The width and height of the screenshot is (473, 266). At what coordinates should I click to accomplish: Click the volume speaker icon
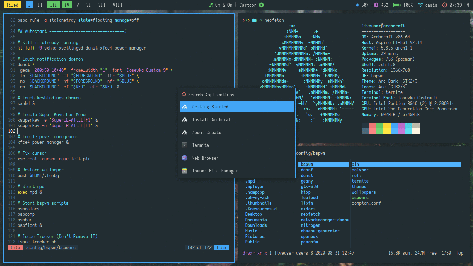point(358,5)
